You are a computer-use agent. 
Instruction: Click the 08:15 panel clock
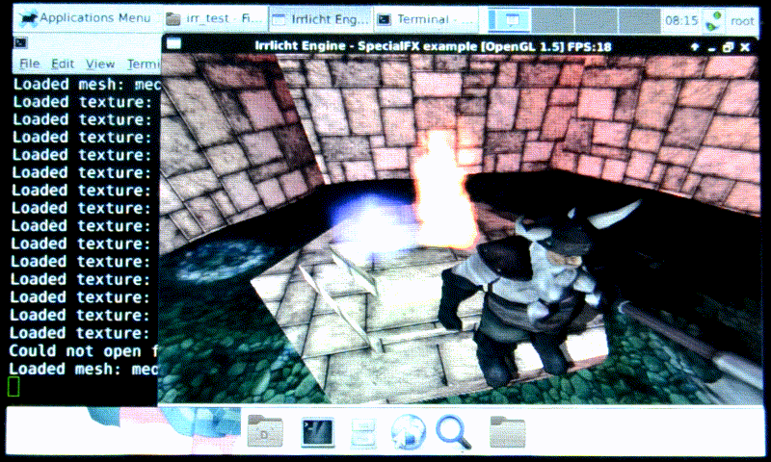681,20
